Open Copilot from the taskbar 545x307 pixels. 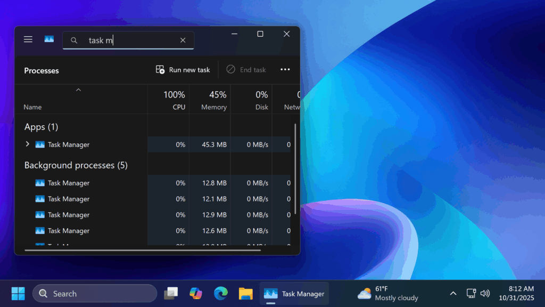pyautogui.click(x=196, y=294)
